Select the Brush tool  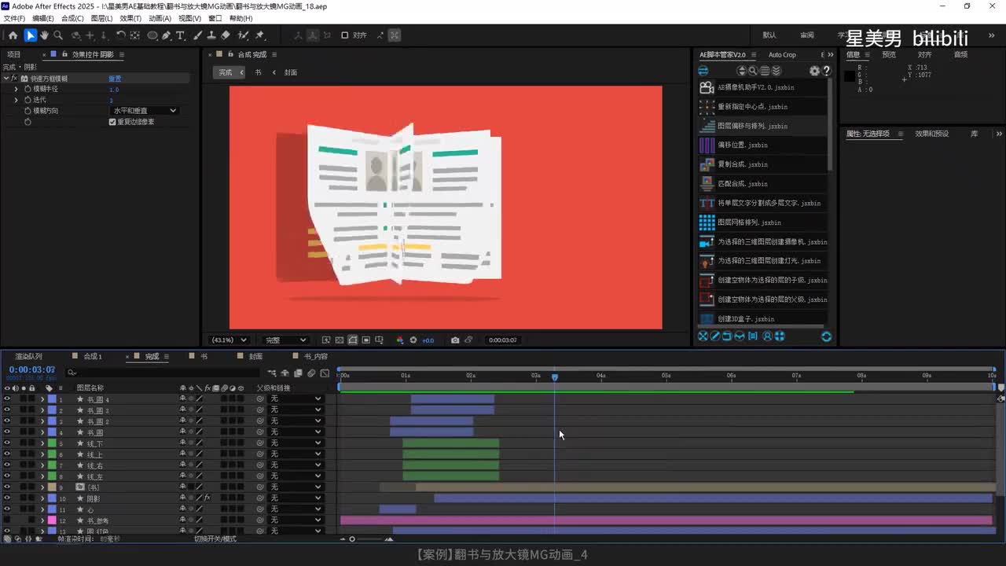(198, 35)
